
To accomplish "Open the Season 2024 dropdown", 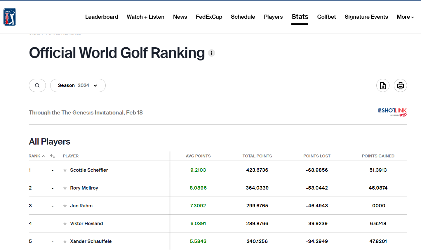I will 78,85.
